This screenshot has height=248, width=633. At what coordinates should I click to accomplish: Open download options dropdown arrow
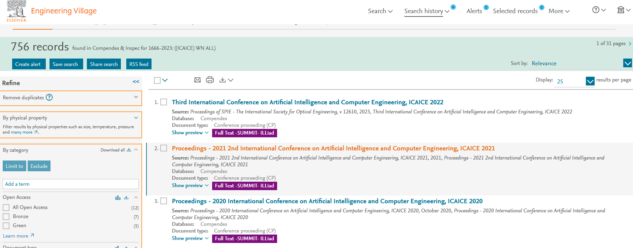[x=231, y=80]
